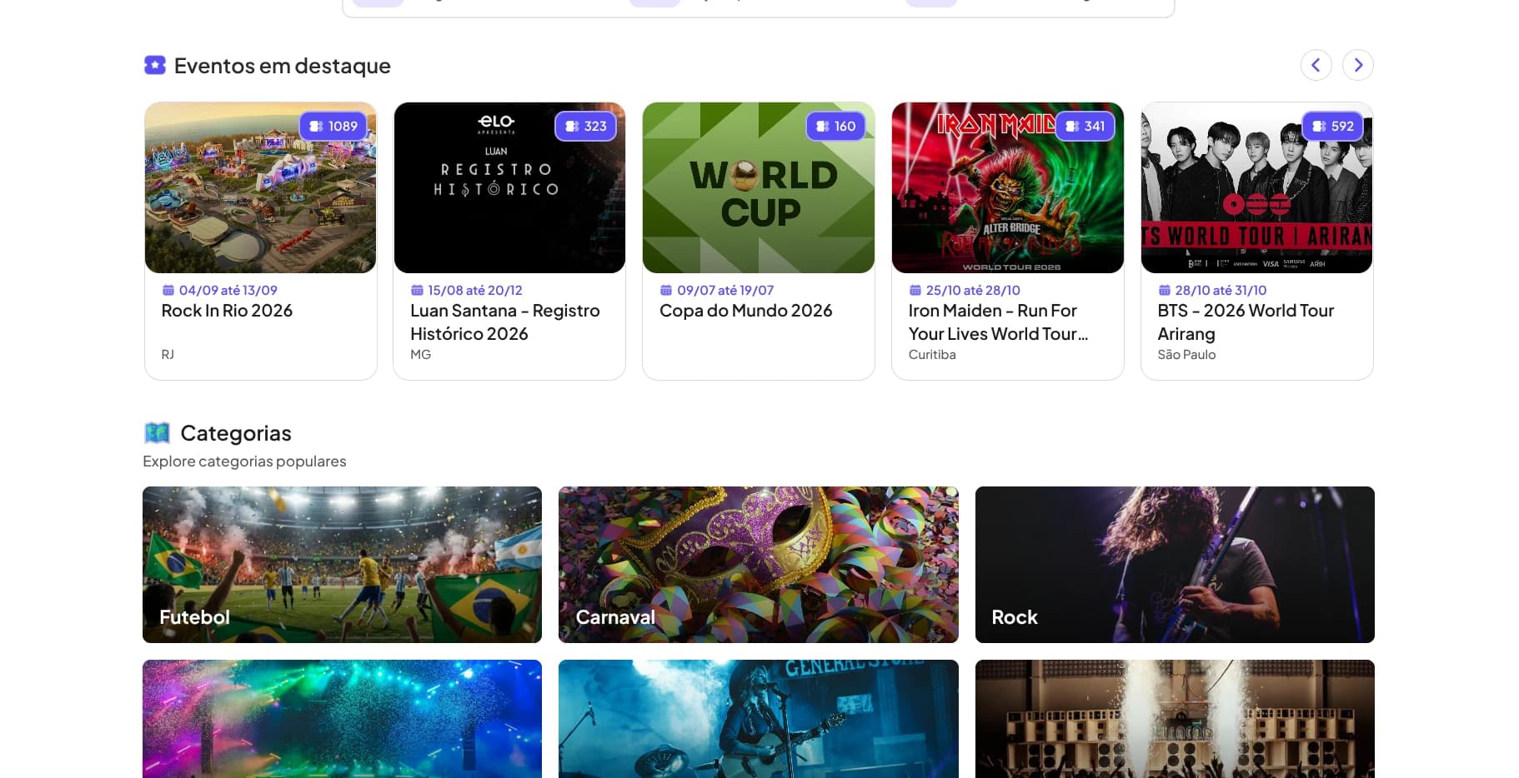Open the guitarist singer category tile
The image size is (1519, 778).
[x=759, y=719]
